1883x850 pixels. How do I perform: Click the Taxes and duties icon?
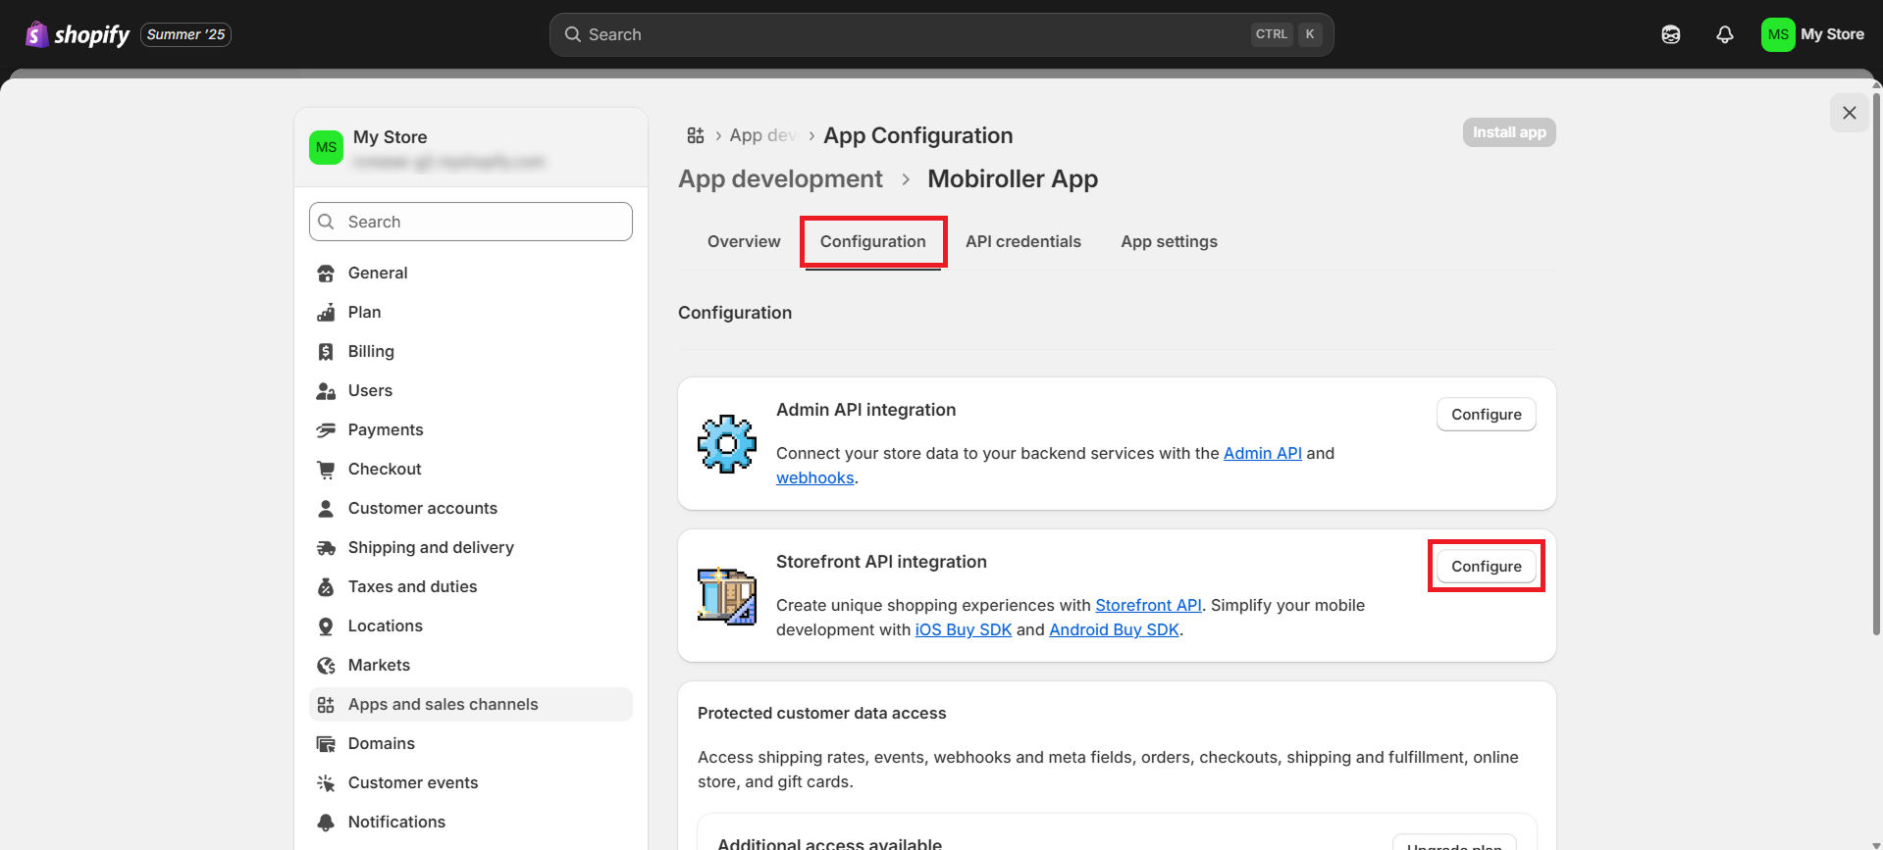[326, 587]
